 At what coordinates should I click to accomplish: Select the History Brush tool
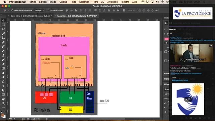point(3,60)
